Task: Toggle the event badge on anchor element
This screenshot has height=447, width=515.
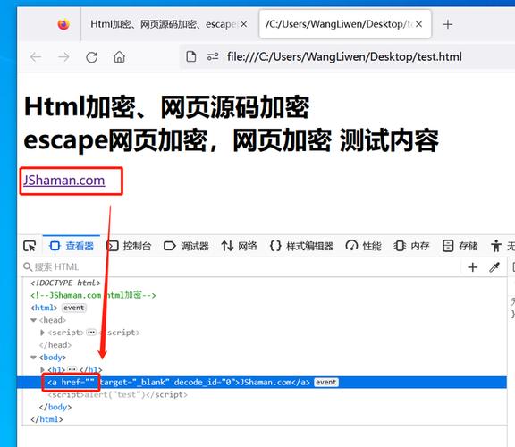Action: coord(326,383)
